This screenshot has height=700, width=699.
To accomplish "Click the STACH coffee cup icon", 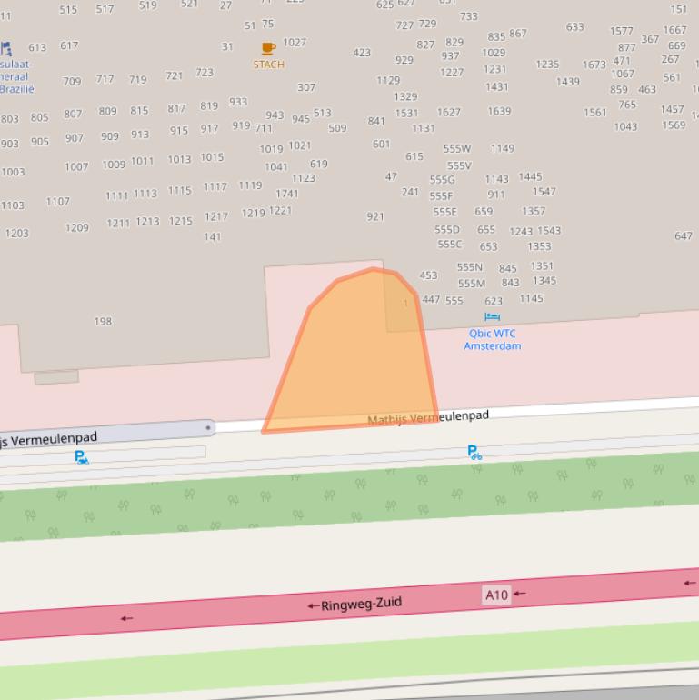I will click(x=268, y=48).
